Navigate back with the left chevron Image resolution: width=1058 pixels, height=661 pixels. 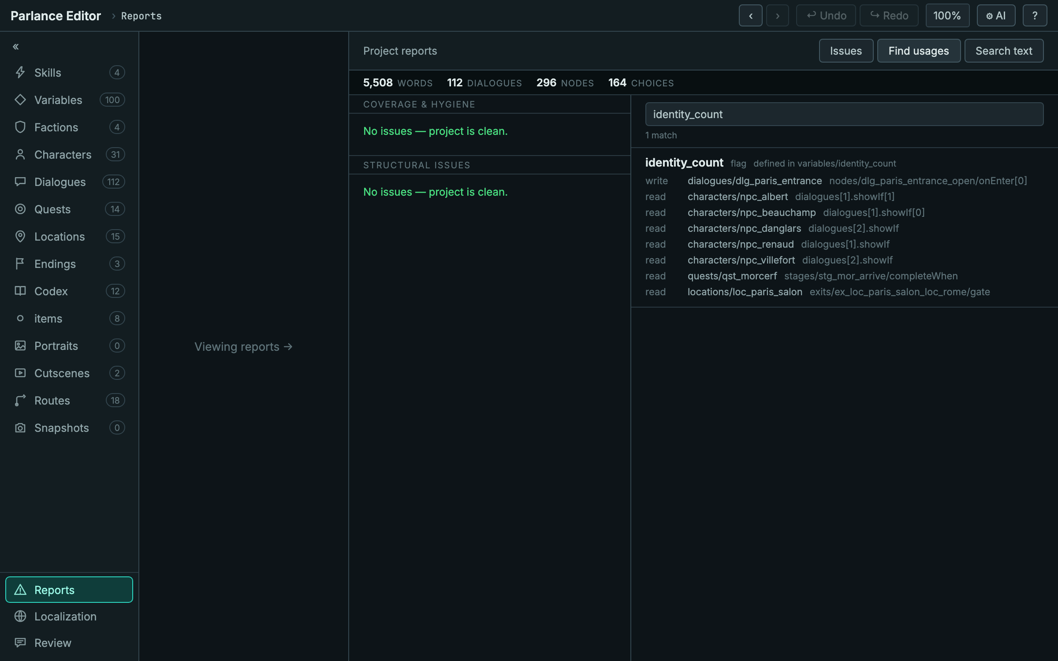[751, 16]
